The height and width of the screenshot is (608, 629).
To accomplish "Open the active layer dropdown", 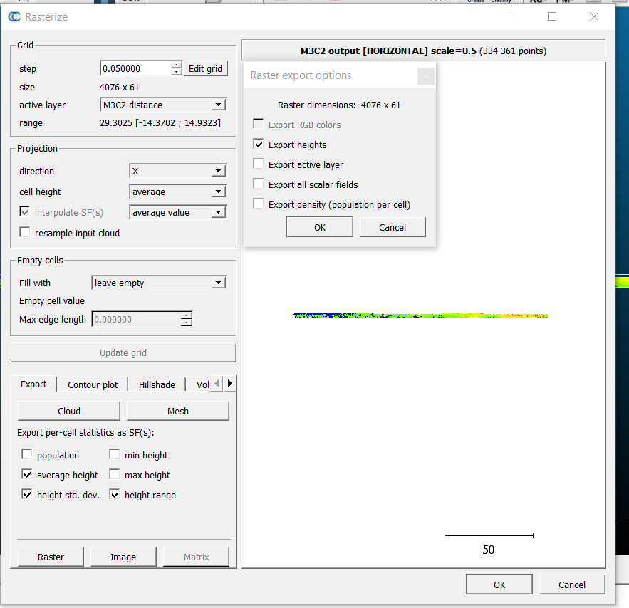I will (x=163, y=105).
